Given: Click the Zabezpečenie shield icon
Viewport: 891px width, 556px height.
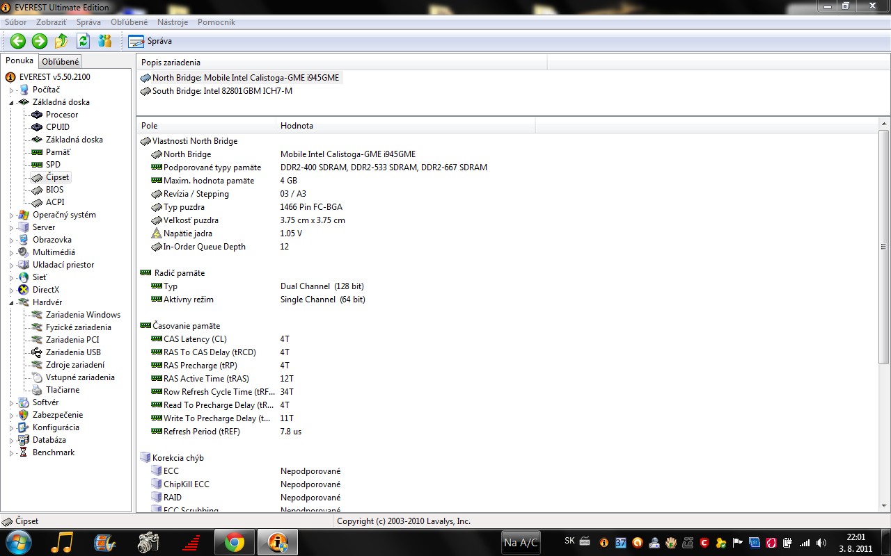Looking at the screenshot, I should 24,415.
